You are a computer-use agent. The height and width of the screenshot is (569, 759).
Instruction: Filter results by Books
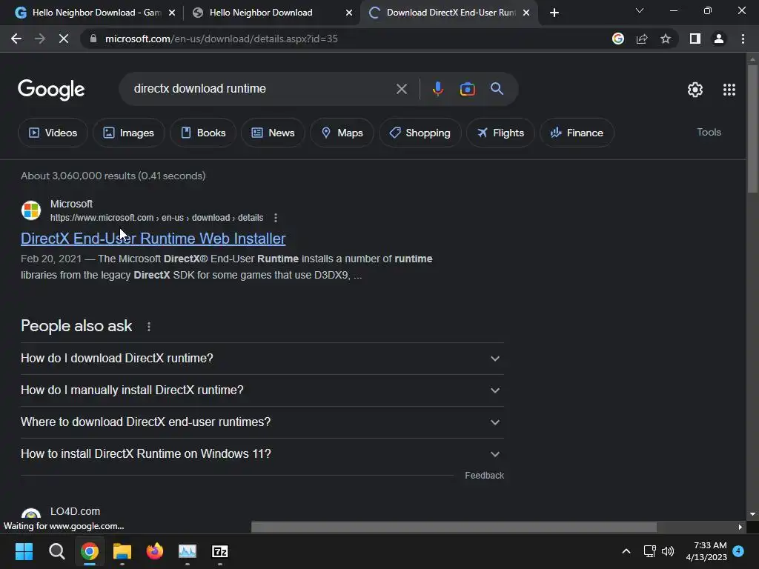(x=203, y=133)
